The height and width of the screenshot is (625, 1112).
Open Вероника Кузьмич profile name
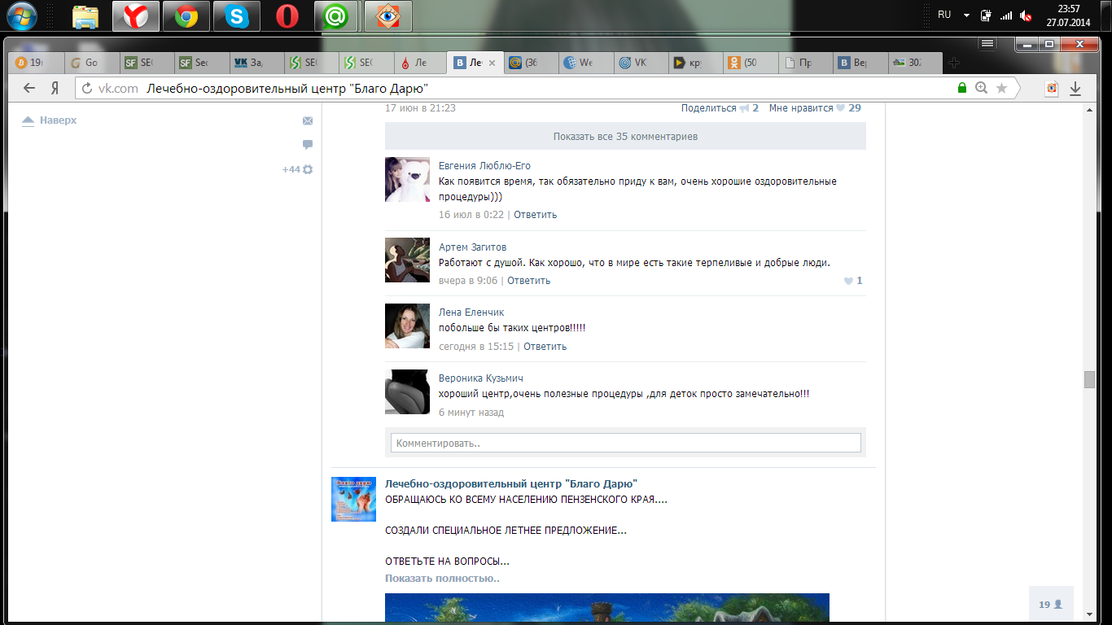point(480,378)
